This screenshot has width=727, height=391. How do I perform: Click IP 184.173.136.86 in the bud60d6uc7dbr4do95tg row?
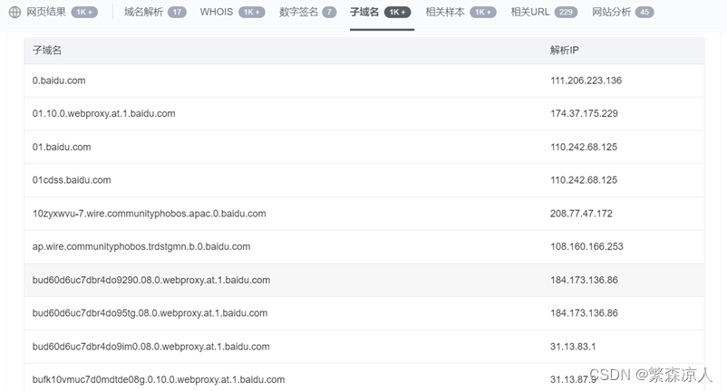[x=584, y=313]
